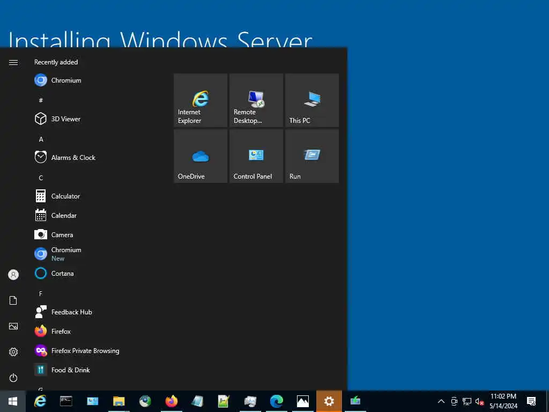This screenshot has height=412, width=549.
Task: Jump to letter index via # header
Action: coord(41,100)
